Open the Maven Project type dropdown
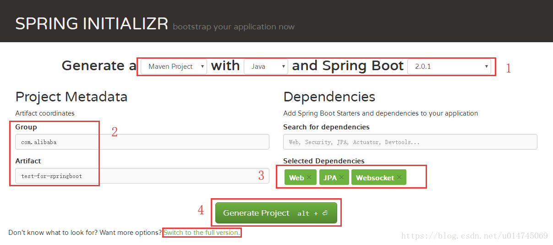Screen dimensions: 553x245 pyautogui.click(x=174, y=67)
